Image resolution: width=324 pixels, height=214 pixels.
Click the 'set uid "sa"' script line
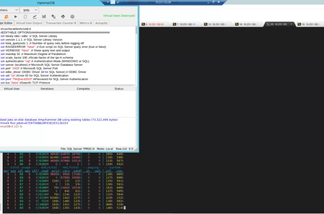click(x=34, y=75)
